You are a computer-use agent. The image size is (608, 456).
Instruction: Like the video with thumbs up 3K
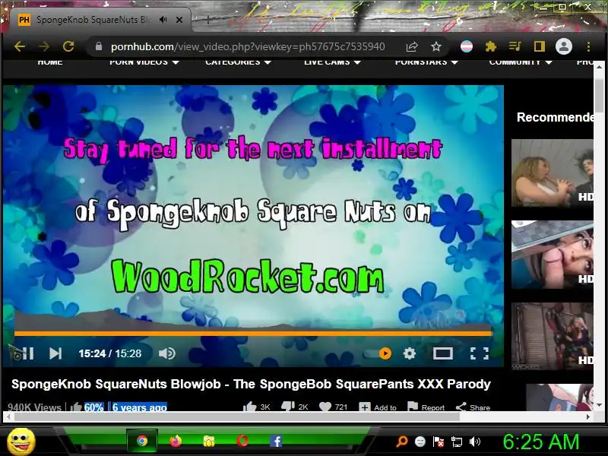point(256,407)
